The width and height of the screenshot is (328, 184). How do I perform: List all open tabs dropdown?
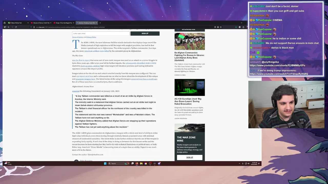pyautogui.click(x=241, y=23)
